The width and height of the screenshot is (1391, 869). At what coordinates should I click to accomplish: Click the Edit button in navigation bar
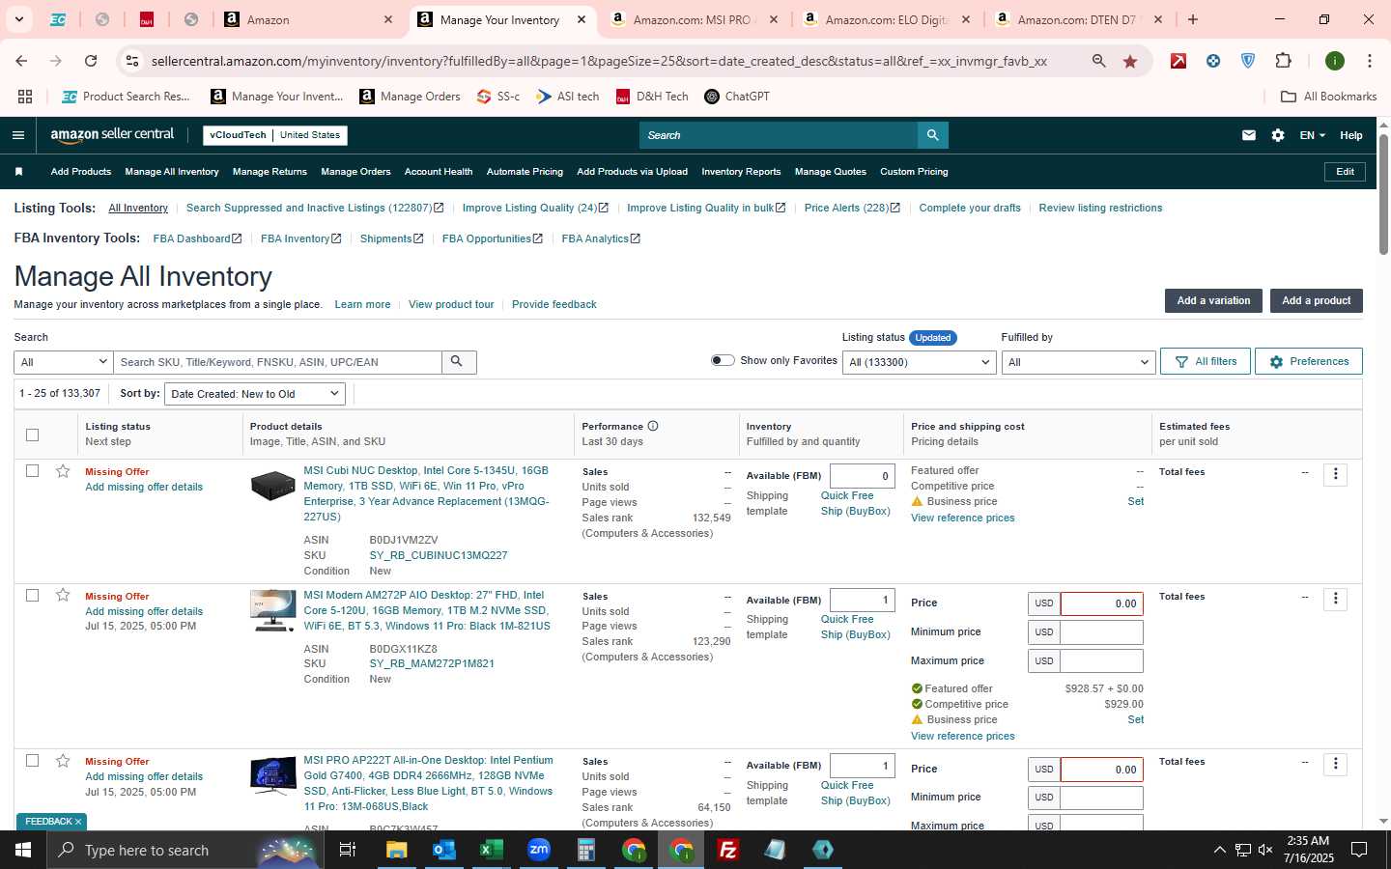pyautogui.click(x=1345, y=172)
